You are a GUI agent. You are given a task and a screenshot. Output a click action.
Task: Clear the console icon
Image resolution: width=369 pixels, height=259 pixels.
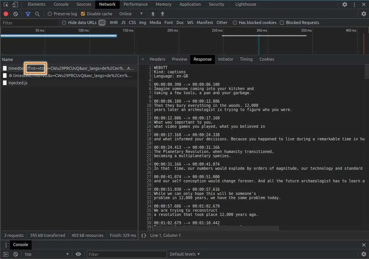pos(16,254)
